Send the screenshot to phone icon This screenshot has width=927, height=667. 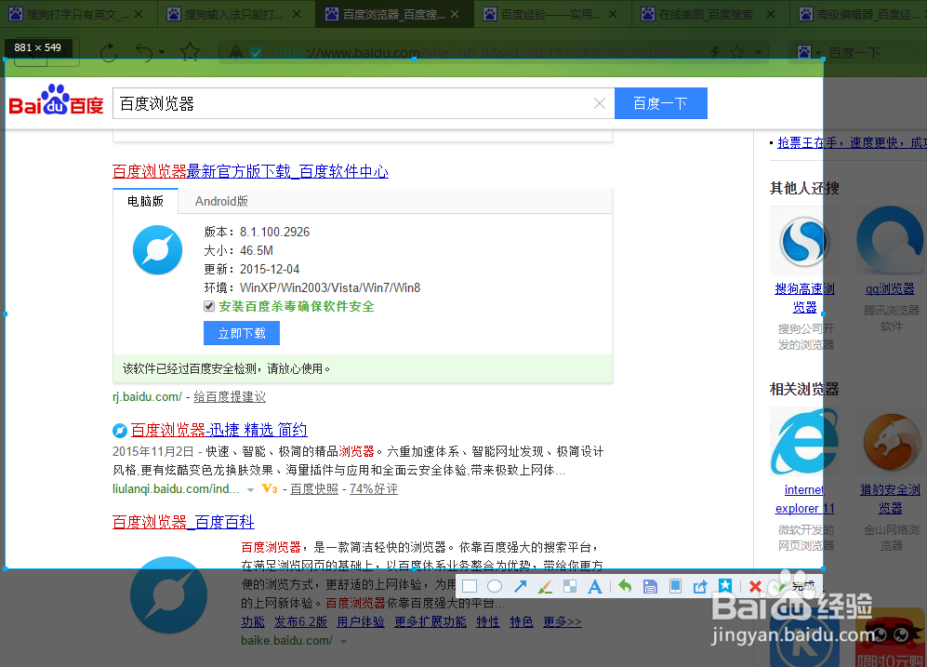pos(675,586)
